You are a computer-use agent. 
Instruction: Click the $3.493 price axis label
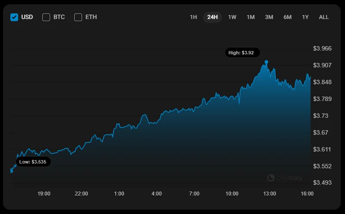coord(322,183)
